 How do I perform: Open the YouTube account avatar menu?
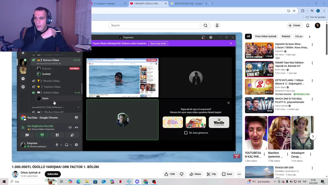click(317, 25)
